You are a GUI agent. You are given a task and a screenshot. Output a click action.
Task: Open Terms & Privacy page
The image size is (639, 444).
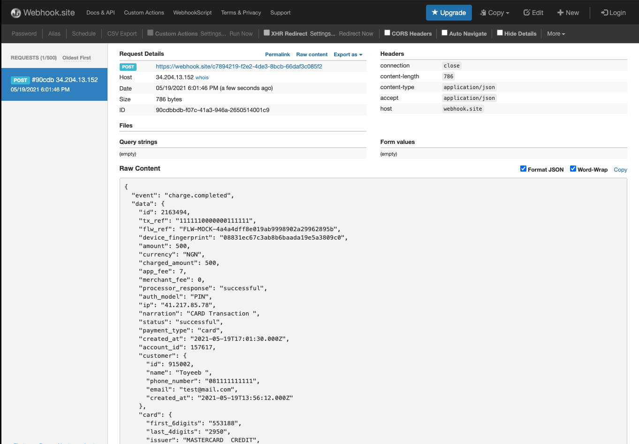click(241, 13)
